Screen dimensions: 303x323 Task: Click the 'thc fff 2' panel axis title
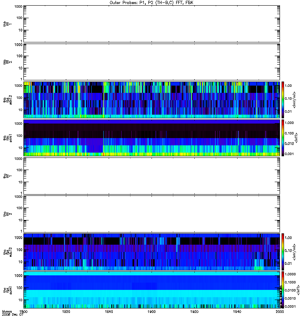[8, 214]
